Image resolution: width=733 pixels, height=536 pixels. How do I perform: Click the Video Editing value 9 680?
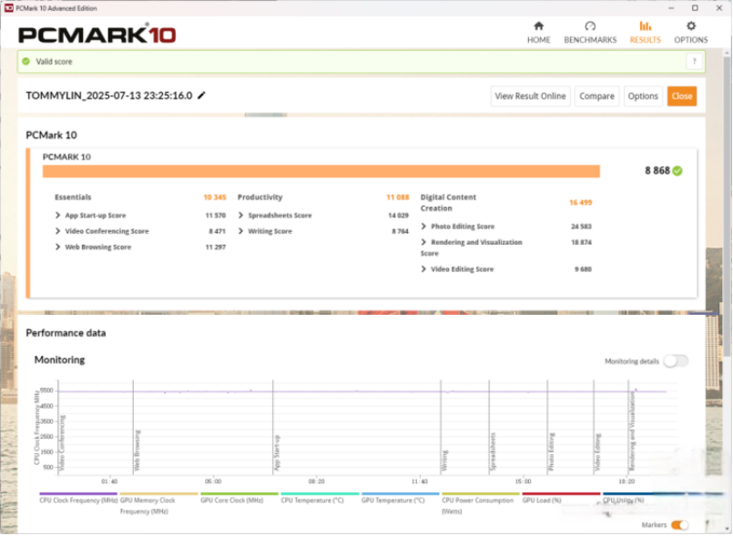[x=583, y=268]
